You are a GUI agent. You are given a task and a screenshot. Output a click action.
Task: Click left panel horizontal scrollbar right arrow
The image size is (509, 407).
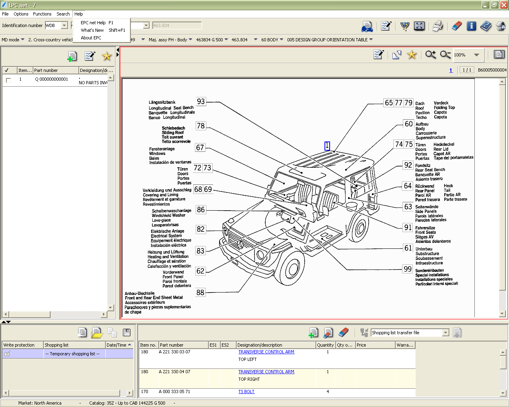[104, 314]
